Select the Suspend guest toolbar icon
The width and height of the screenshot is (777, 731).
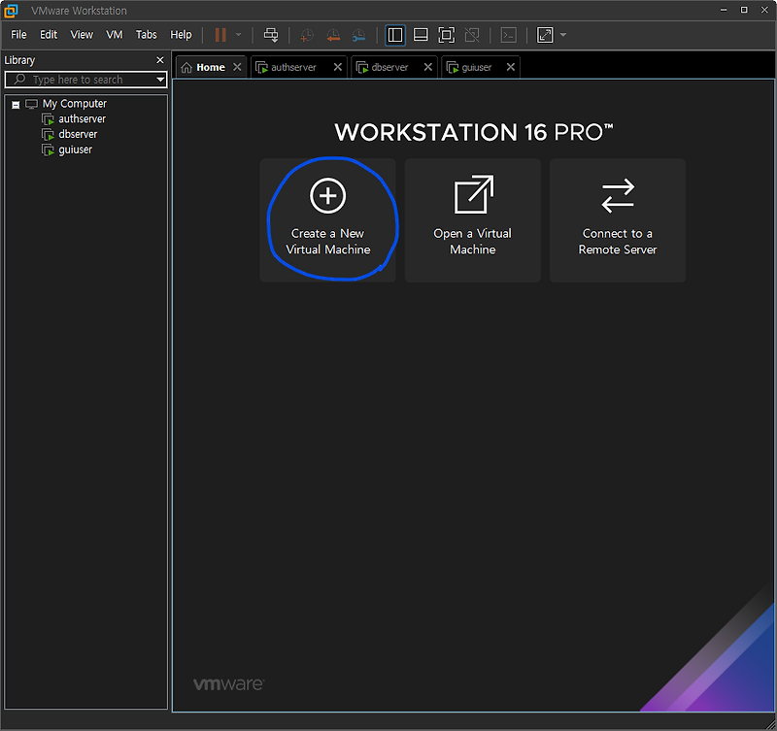tap(221, 35)
